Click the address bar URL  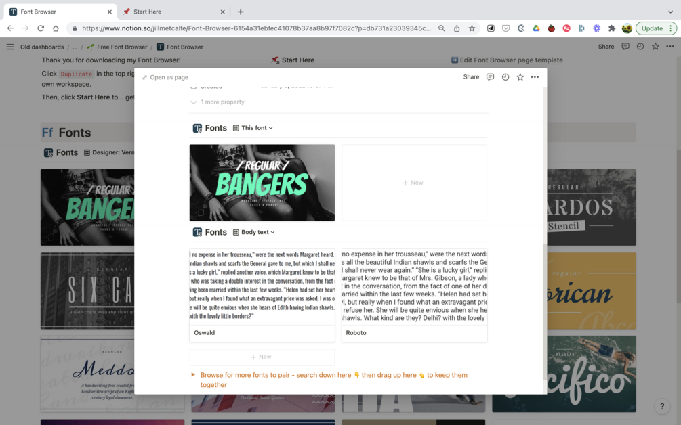point(256,28)
